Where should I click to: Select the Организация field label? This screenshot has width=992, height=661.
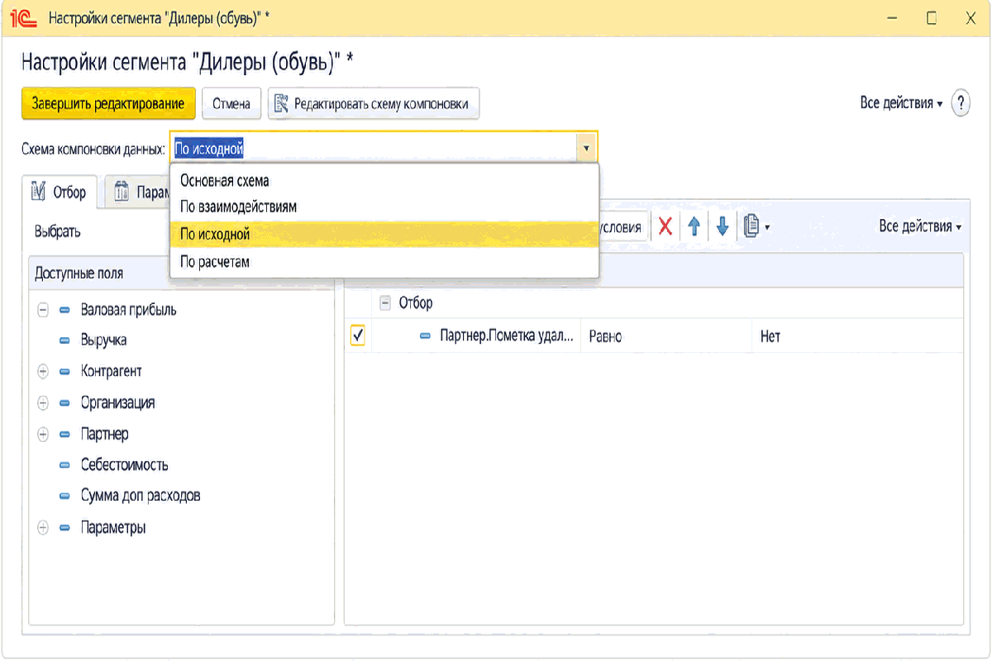tap(117, 403)
